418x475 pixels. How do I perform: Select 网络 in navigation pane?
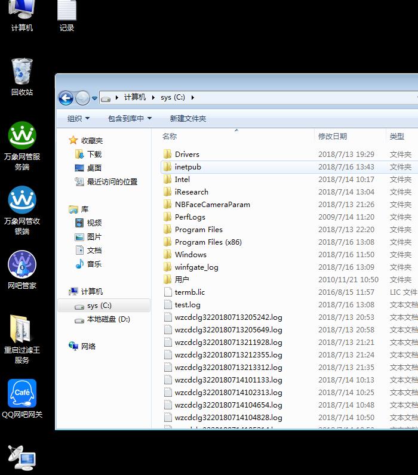(82, 346)
